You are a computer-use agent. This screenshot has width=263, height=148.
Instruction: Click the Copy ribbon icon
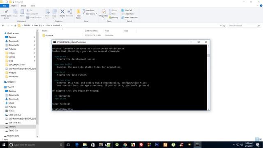coord(16,12)
